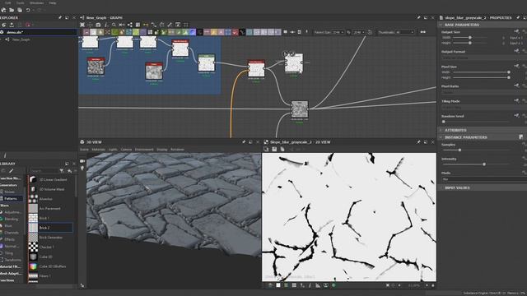Click the histogram icon in 2D View bottom bar
The image size is (527, 296).
[318, 285]
